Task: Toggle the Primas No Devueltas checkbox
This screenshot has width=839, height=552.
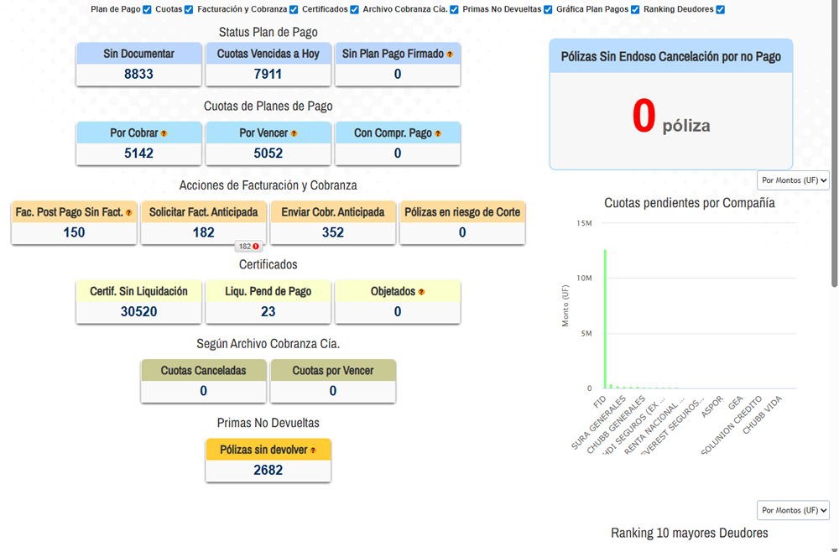Action: (x=548, y=10)
